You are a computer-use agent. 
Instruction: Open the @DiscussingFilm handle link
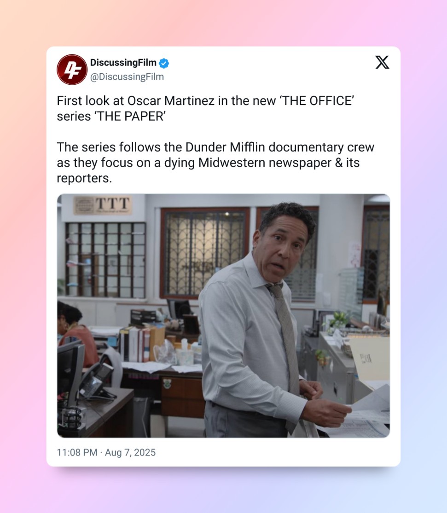point(127,77)
